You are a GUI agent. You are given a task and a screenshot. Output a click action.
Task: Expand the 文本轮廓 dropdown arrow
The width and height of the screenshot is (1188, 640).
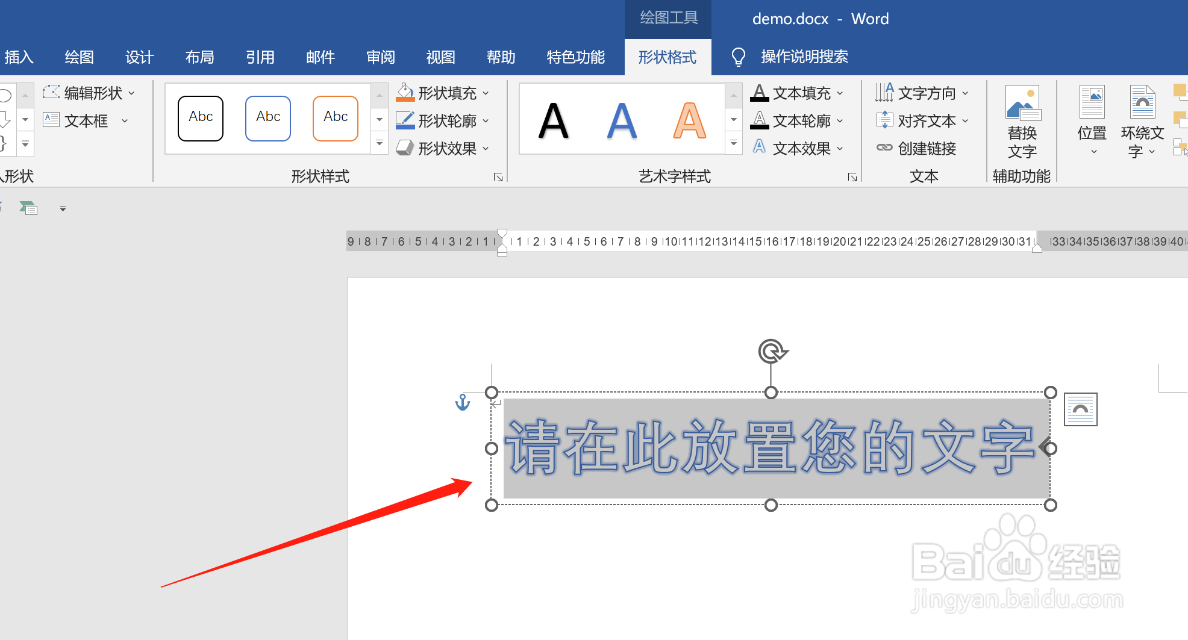coord(840,121)
